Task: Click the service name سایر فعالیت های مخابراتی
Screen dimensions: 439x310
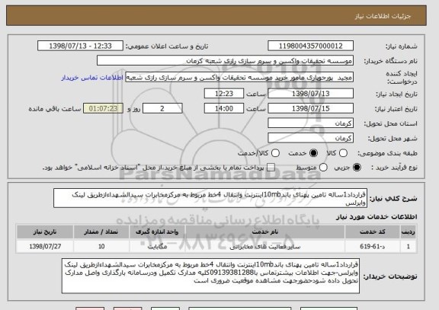Action: (265, 247)
